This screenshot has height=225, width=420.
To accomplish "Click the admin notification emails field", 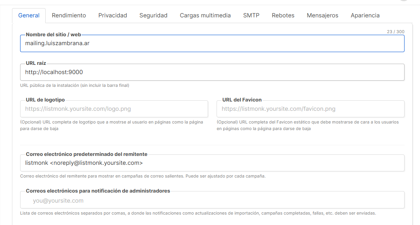I will (x=212, y=201).
